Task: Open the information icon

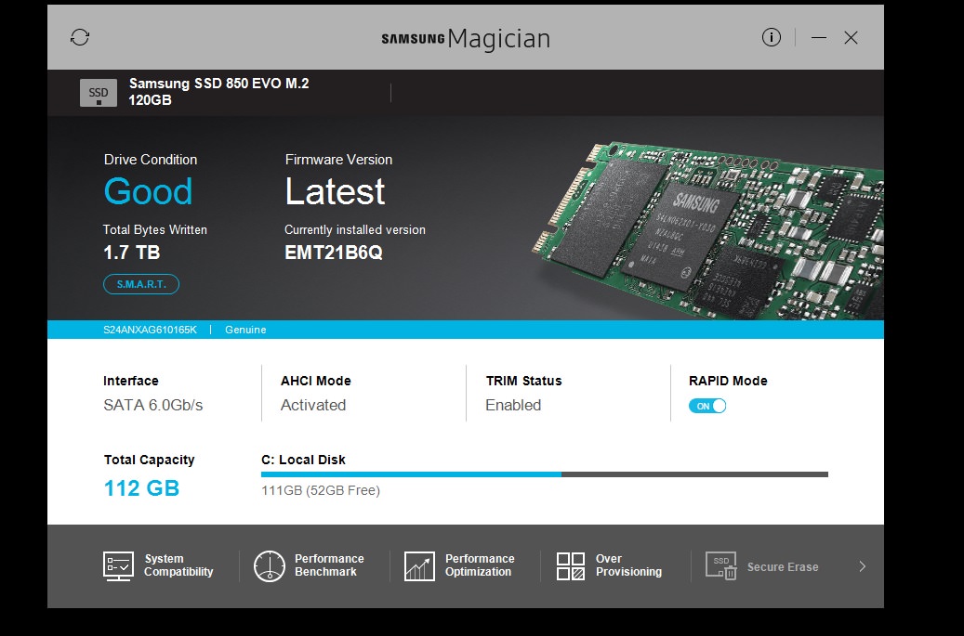Action: (771, 37)
